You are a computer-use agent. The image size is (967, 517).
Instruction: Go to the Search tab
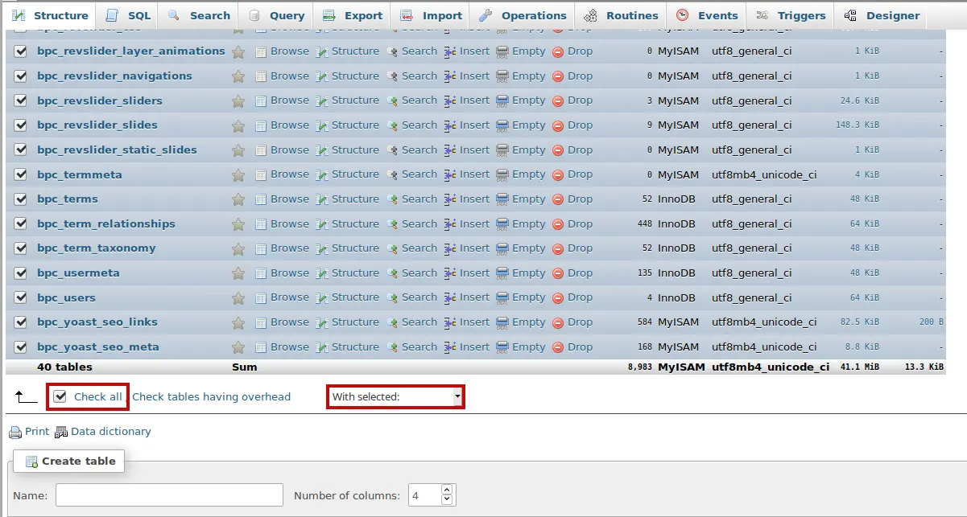point(199,15)
